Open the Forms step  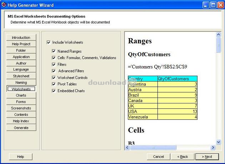click(x=21, y=102)
